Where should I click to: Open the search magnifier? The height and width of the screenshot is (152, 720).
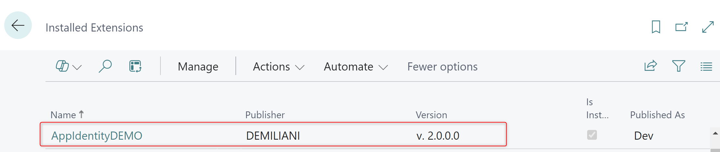[x=105, y=66]
